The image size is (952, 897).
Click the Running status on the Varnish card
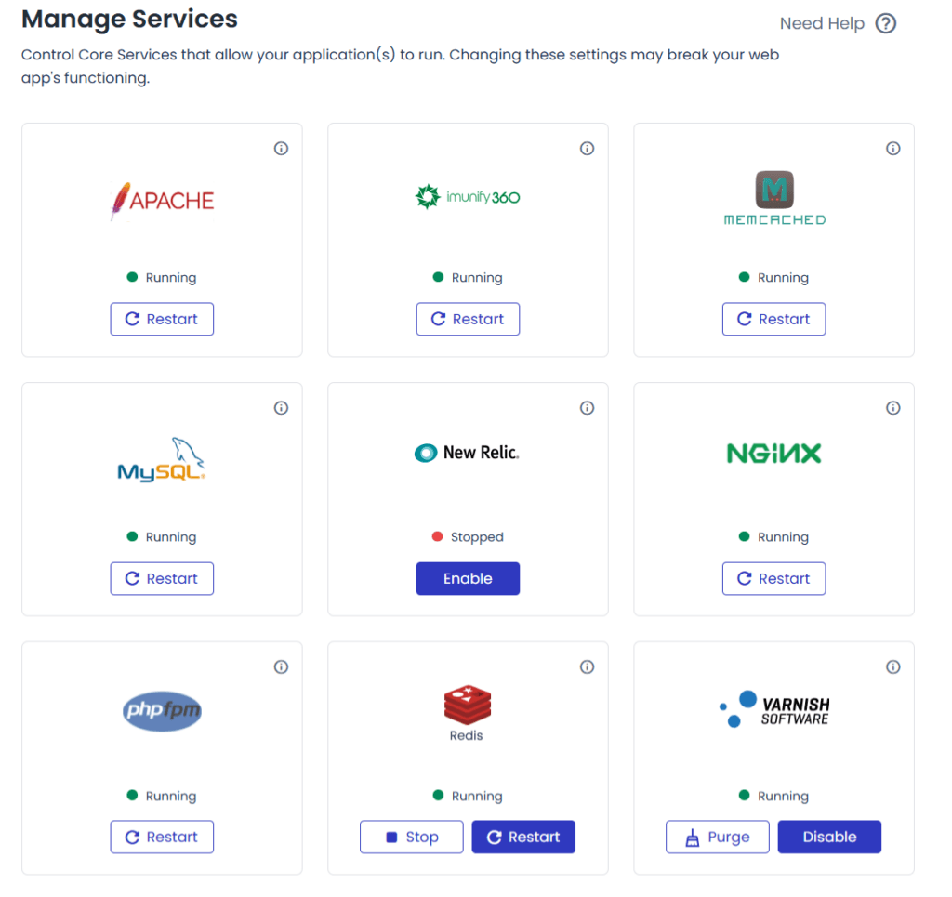773,797
